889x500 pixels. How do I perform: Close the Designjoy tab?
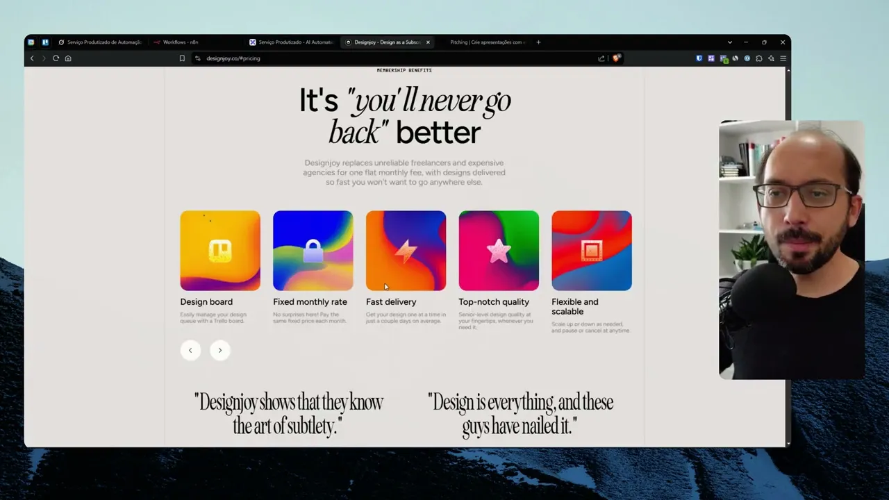[x=428, y=42]
